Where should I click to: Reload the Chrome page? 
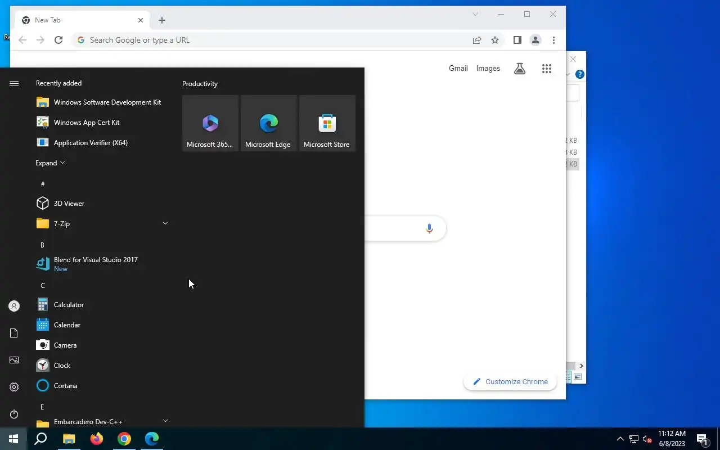pyautogui.click(x=58, y=40)
